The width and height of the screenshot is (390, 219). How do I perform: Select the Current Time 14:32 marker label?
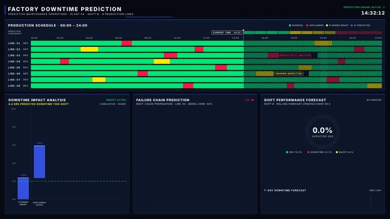pos(226,32)
